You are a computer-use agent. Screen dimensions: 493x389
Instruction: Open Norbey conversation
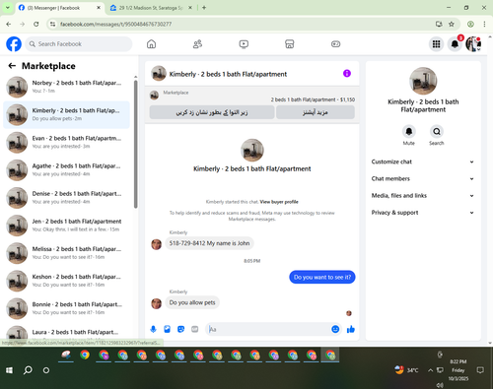coord(66,87)
